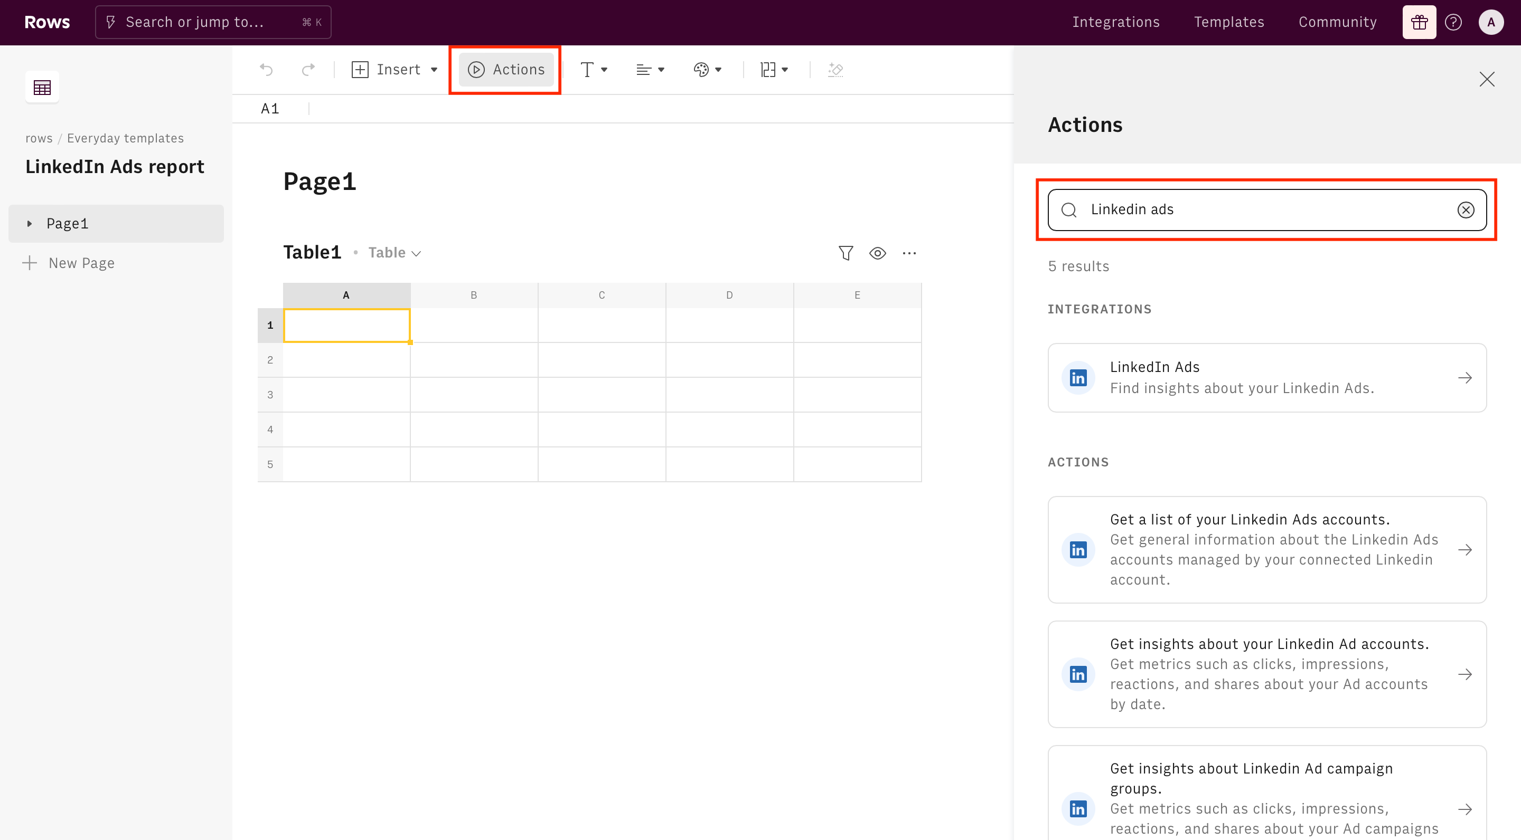This screenshot has height=840, width=1521.
Task: Click the redo arrow icon
Action: (307, 70)
